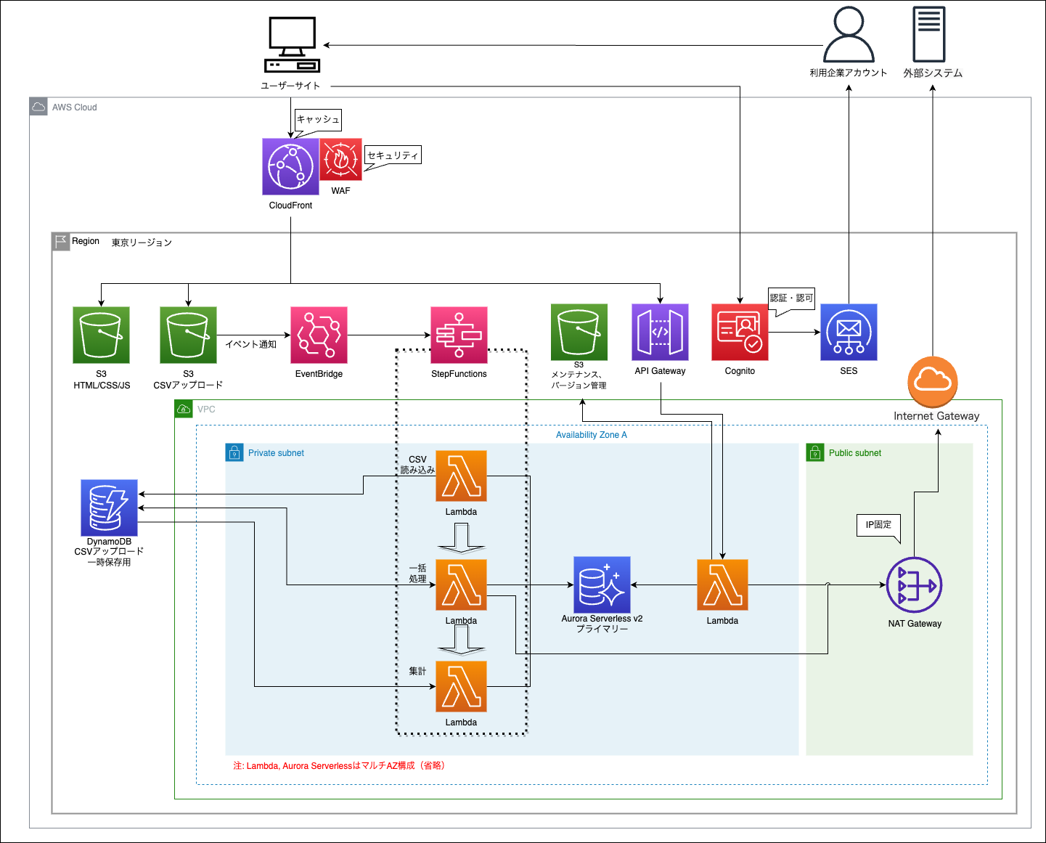This screenshot has width=1046, height=843.
Task: Select the IP固定 callout label
Action: tap(878, 524)
